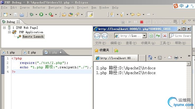Open the Back history dropdown arrow
Viewport: 195px width, 109px height.
click(x=143, y=14)
